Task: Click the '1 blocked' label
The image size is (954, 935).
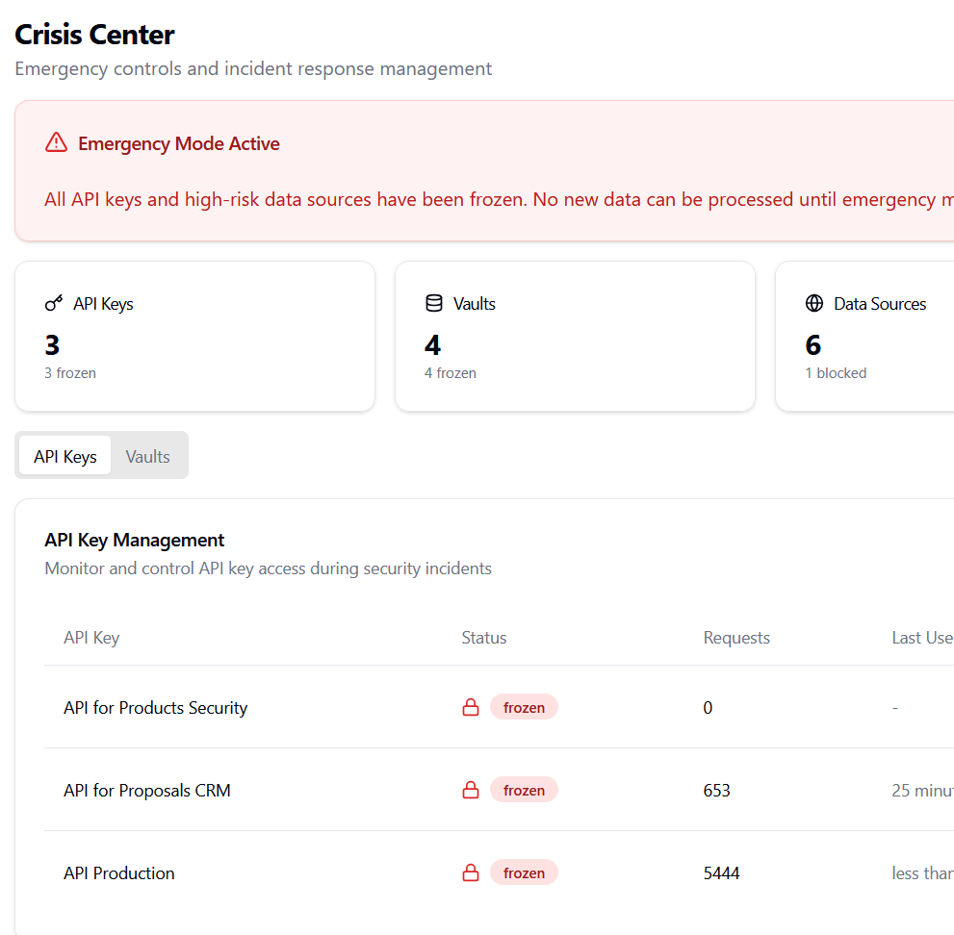Action: point(836,372)
